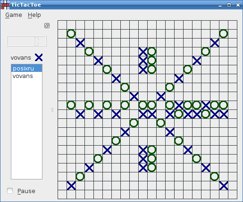The height and width of the screenshot is (202, 243).
Task: Open the Game menu
Action: (x=14, y=15)
